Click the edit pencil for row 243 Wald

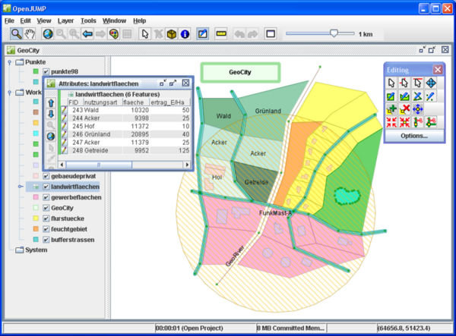pos(64,110)
